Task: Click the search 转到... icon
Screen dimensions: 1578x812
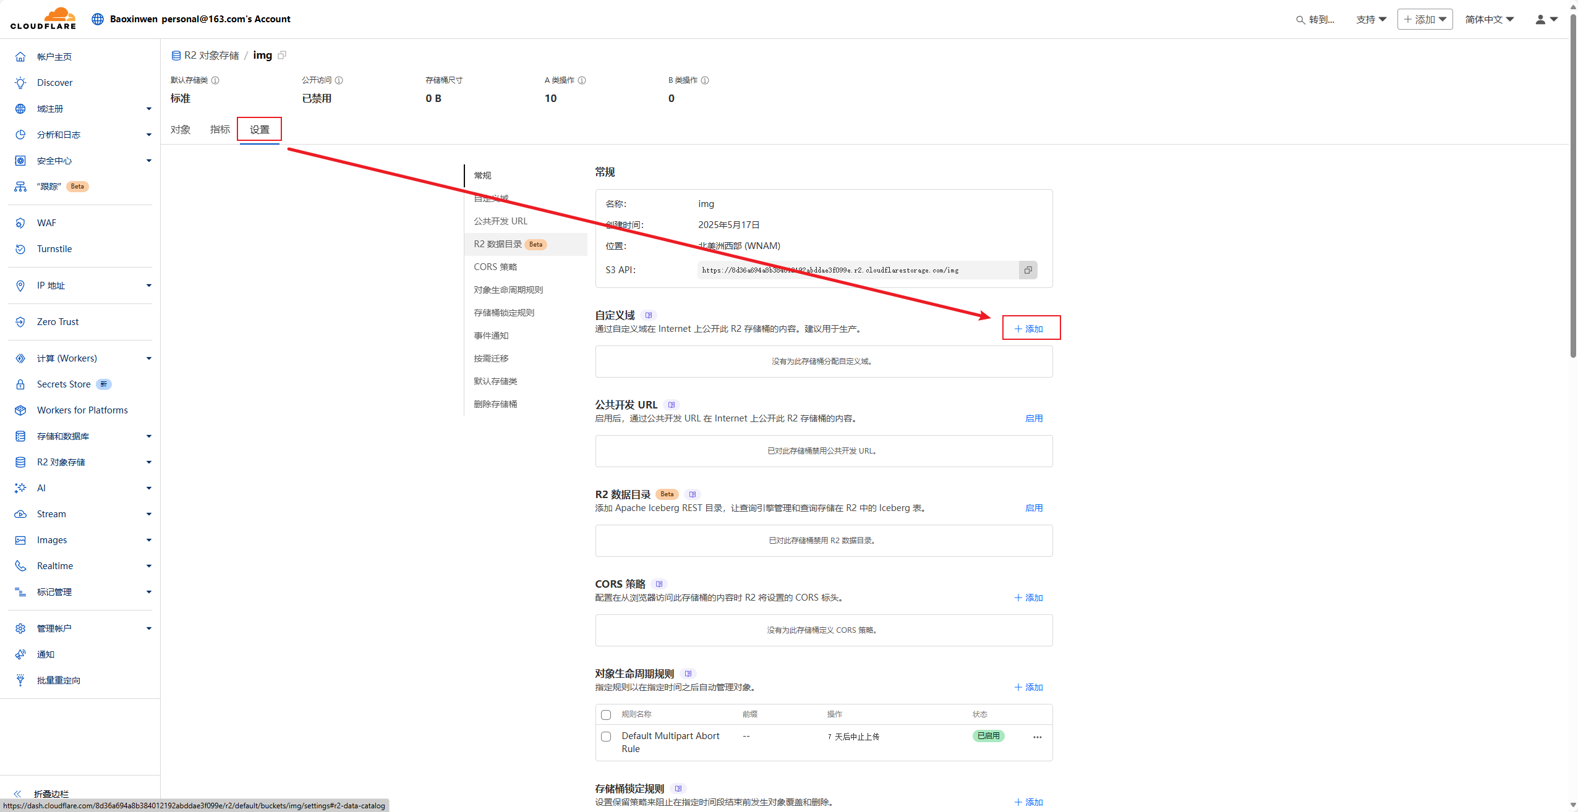Action: pyautogui.click(x=1300, y=20)
